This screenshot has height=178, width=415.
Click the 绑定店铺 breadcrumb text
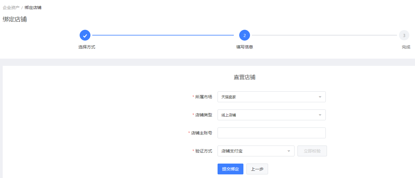pyautogui.click(x=33, y=8)
